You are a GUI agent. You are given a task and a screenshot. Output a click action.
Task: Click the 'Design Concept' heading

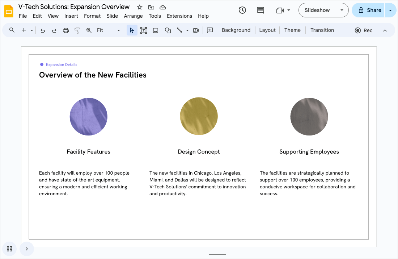coord(199,152)
